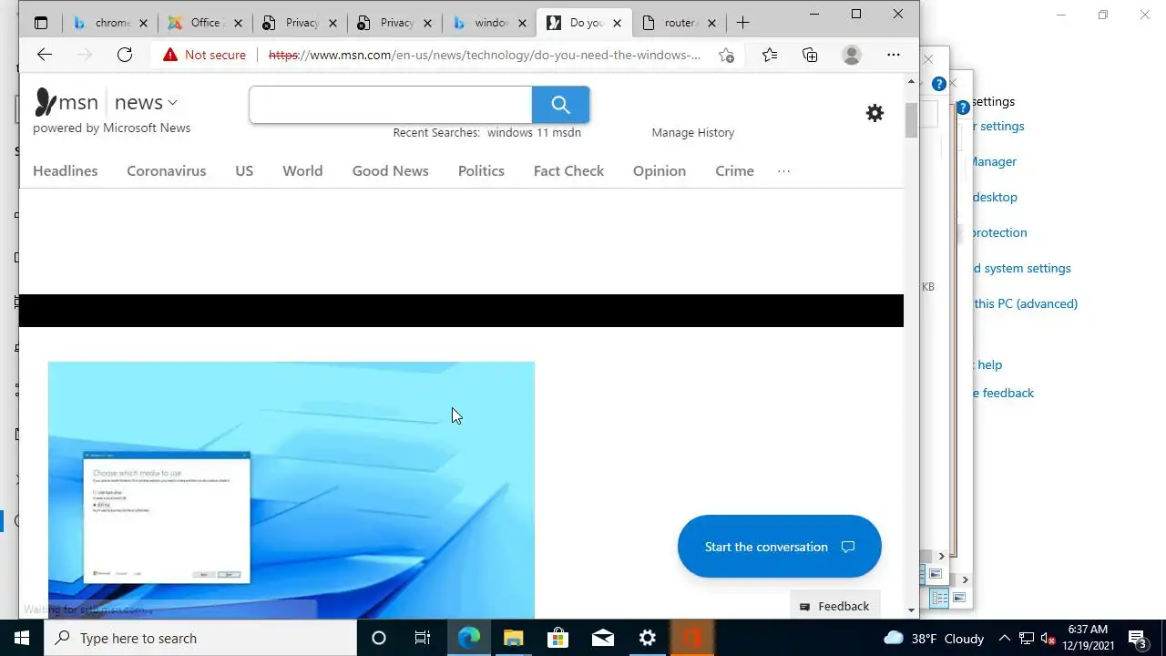Open the Collections icon in Edge toolbar
This screenshot has width=1166, height=656.
pos(810,55)
